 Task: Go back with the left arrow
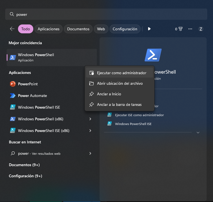[x=12, y=29]
